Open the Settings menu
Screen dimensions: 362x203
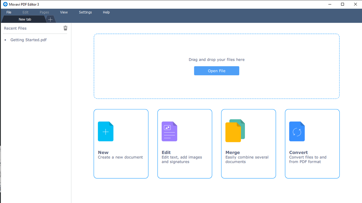85,12
